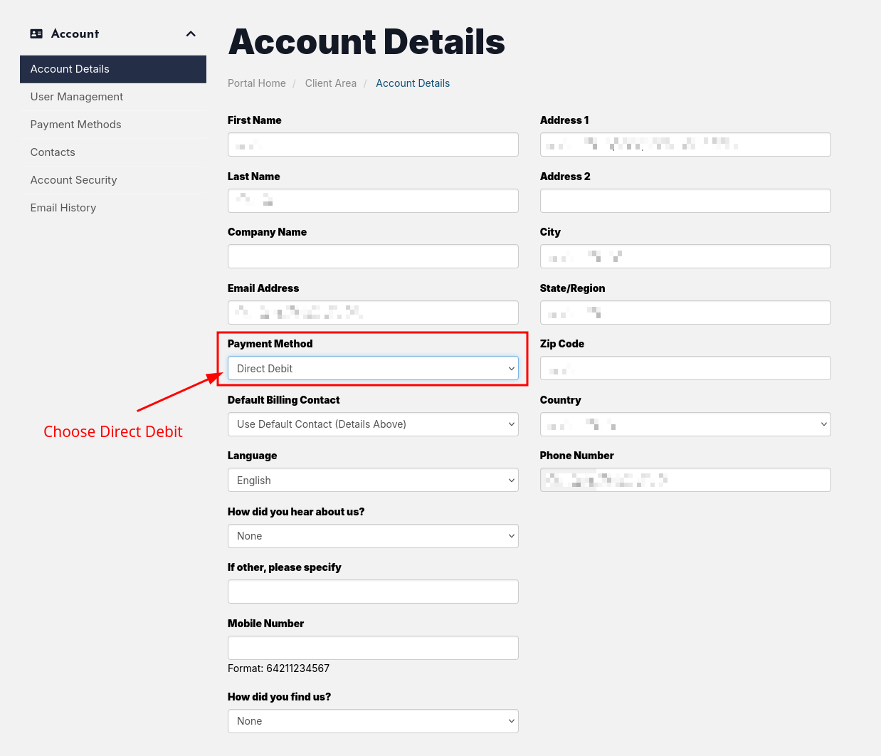The image size is (881, 756).
Task: Open the Country dropdown
Action: coord(685,424)
